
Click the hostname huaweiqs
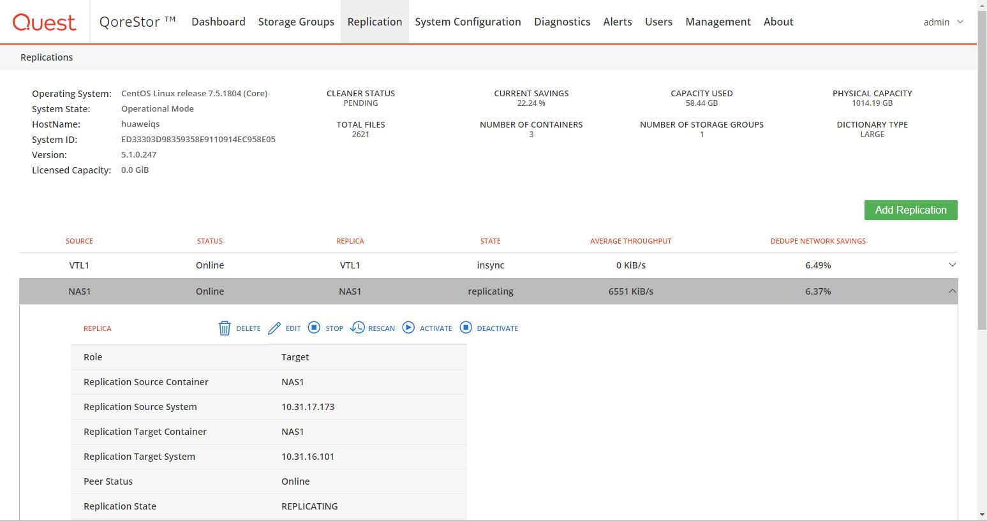(x=140, y=124)
